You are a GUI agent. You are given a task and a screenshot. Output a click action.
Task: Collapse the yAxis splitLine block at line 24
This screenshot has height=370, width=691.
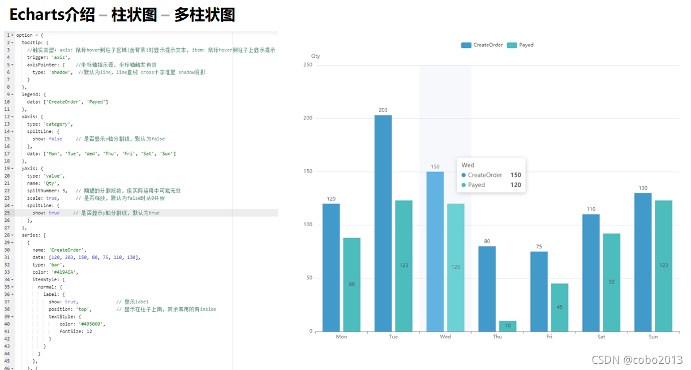click(x=12, y=205)
